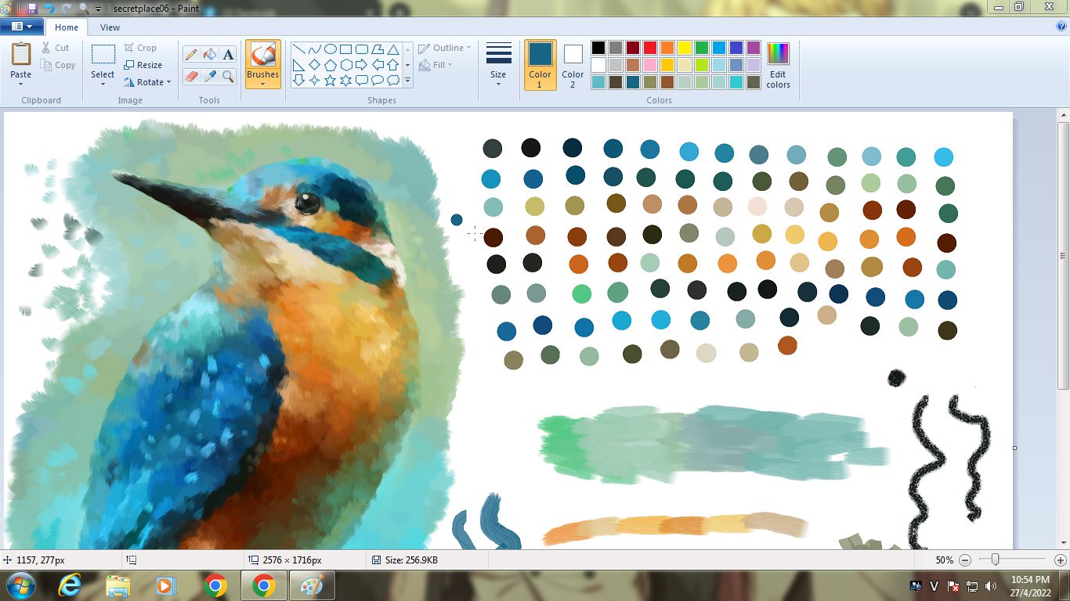This screenshot has width=1070, height=601.
Task: Open the blue Paint file menu
Action: click(x=21, y=27)
